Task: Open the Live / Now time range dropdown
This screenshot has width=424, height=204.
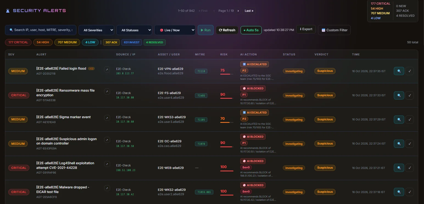Action: [175, 30]
